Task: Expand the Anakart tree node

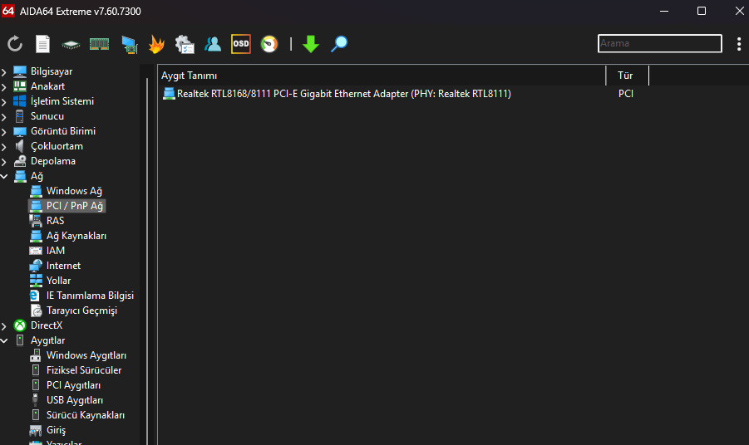Action: (x=4, y=87)
